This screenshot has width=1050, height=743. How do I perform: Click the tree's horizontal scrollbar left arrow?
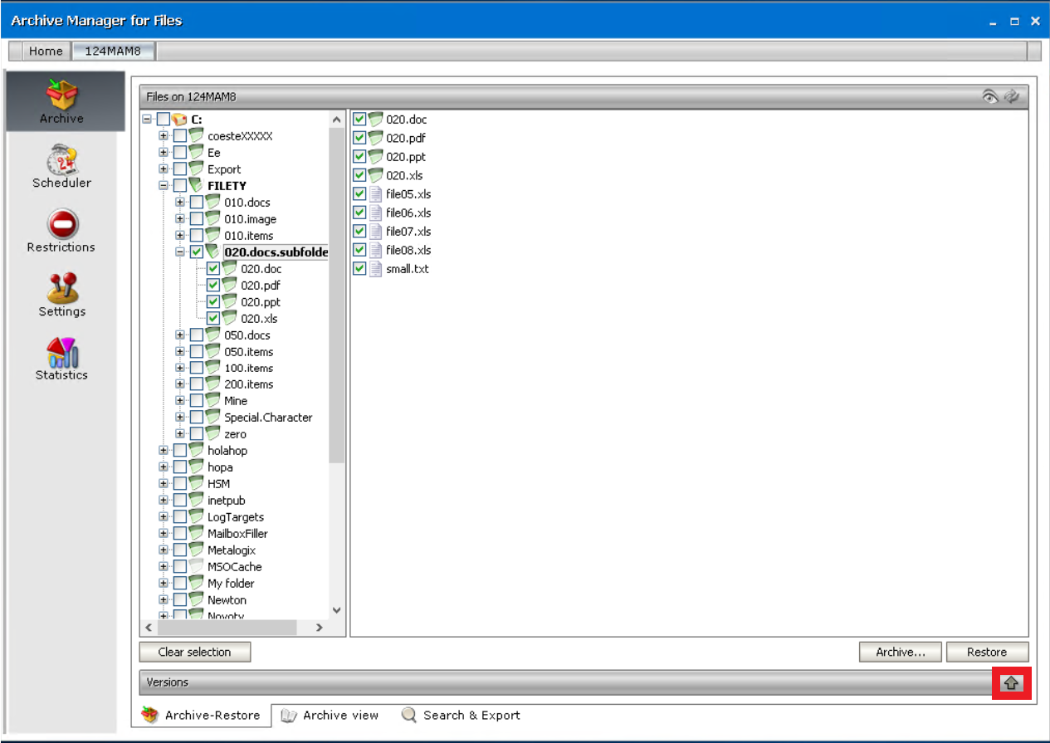coord(149,628)
